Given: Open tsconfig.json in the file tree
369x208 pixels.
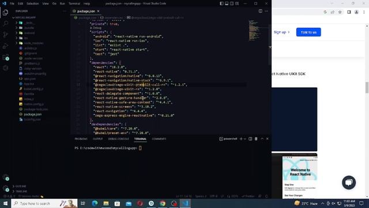Looking at the screenshot, I should (32, 120).
